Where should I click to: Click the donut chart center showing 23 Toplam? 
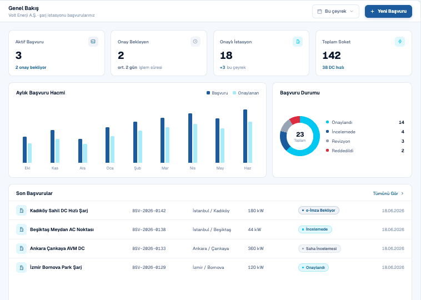point(300,136)
